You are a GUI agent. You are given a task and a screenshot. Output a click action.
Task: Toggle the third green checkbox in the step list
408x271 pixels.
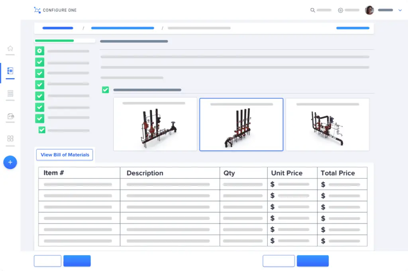tap(39, 85)
